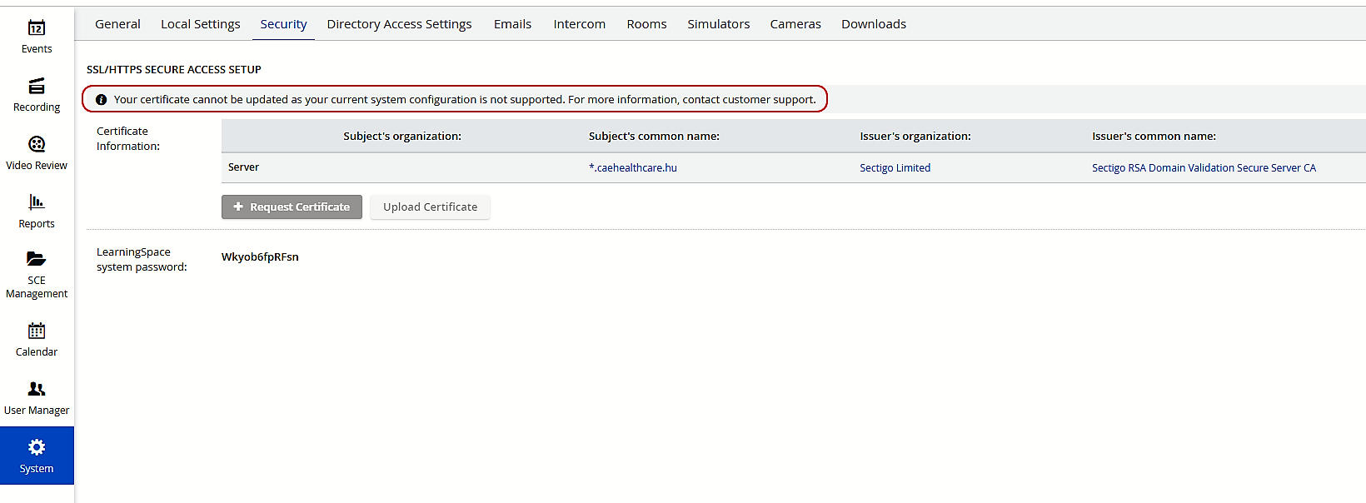Go to Video Review icon
Screen dimensions: 1366x503
[x=37, y=144]
